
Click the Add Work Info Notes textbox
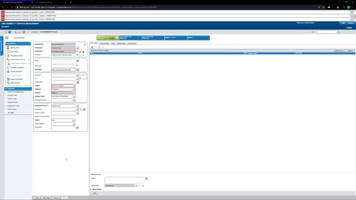(125, 180)
